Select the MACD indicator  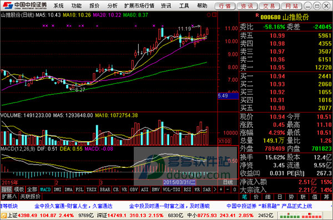46,190
